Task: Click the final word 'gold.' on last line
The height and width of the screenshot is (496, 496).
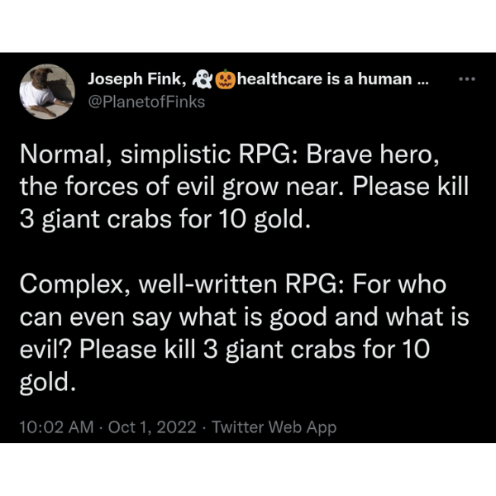Action: tap(48, 383)
